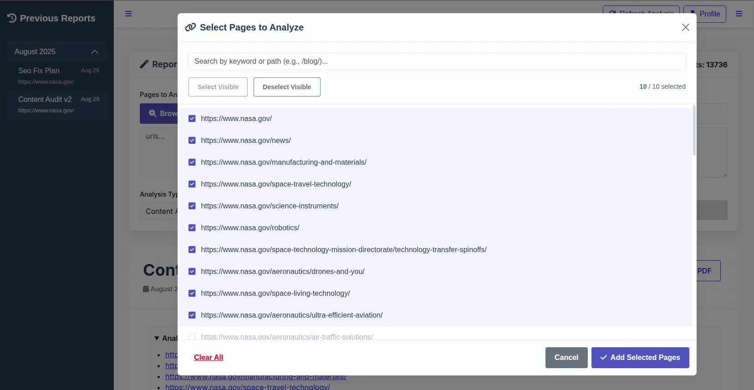Cancel the page selection dialog
This screenshot has height=390, width=754.
(x=566, y=358)
